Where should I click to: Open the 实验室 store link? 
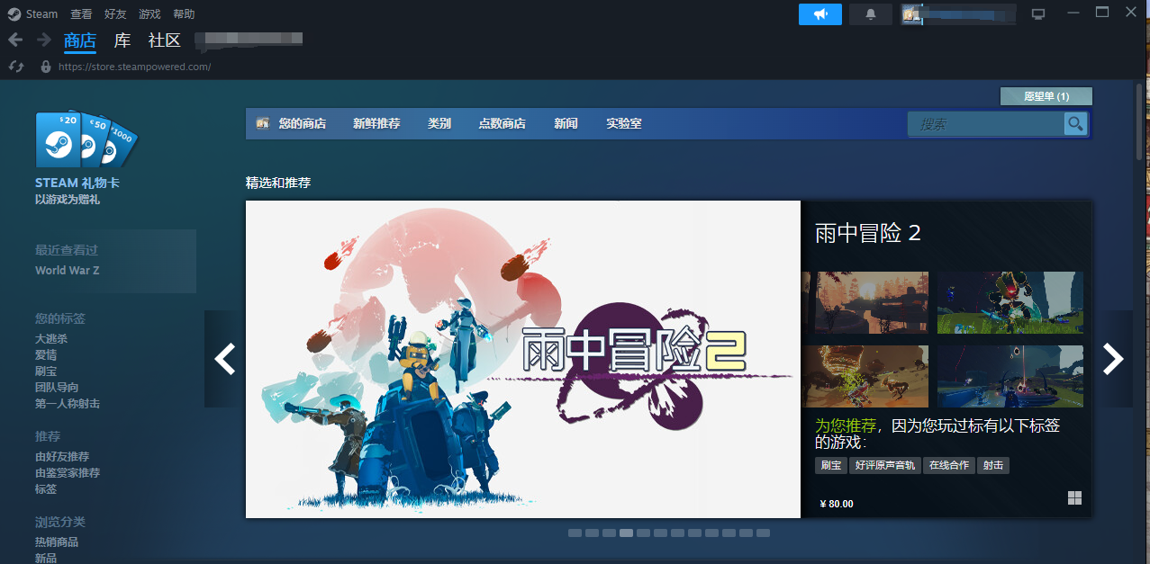(x=624, y=123)
